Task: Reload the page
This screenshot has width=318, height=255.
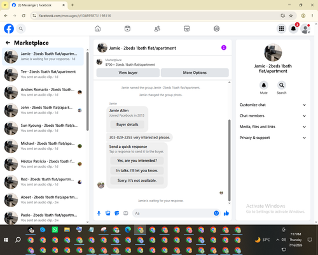Action: (x=24, y=16)
